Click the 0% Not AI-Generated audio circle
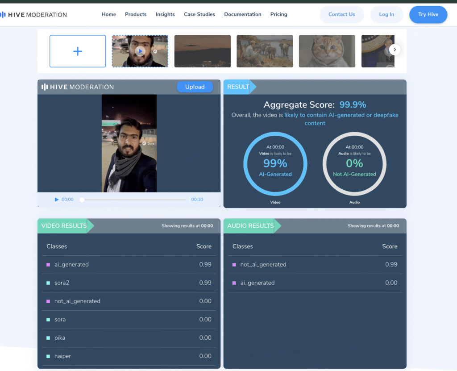 [x=354, y=164]
